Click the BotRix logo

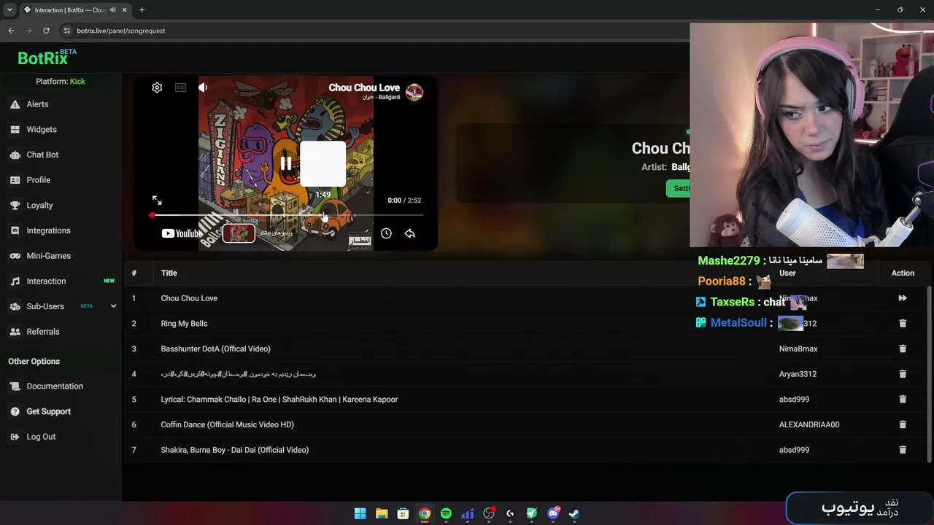tap(47, 57)
